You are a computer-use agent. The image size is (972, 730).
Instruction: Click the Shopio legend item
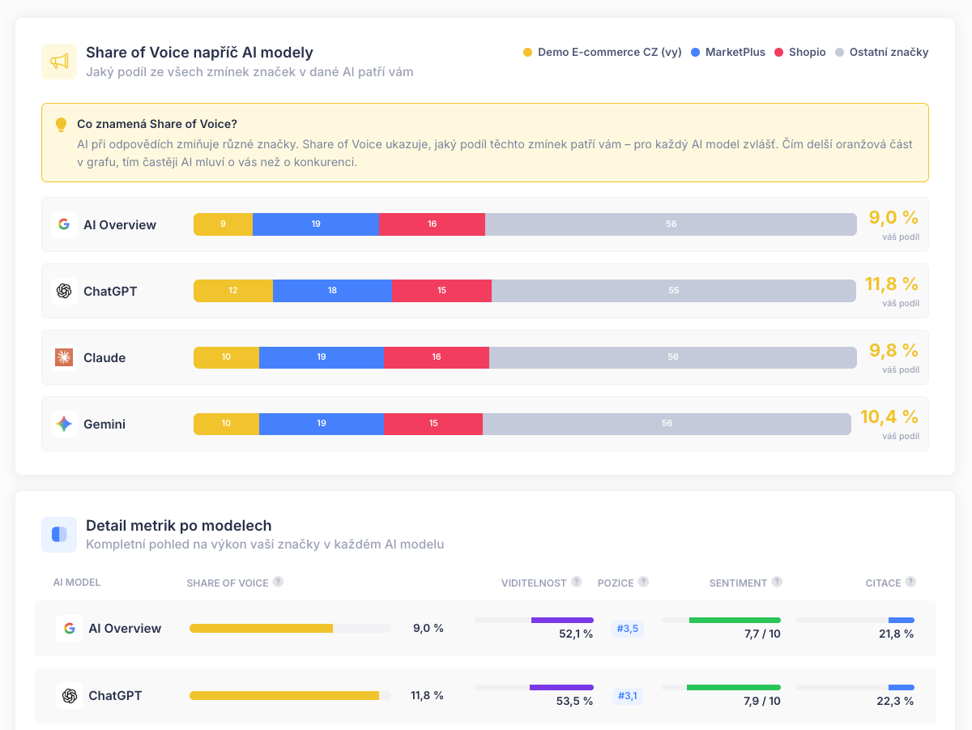coord(800,52)
